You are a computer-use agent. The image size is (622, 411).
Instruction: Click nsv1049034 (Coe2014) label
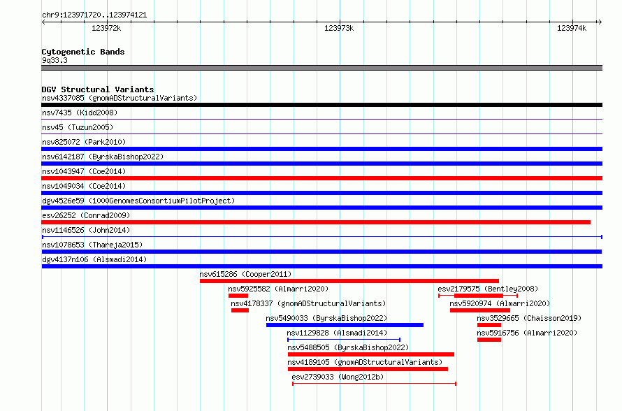pyautogui.click(x=84, y=186)
